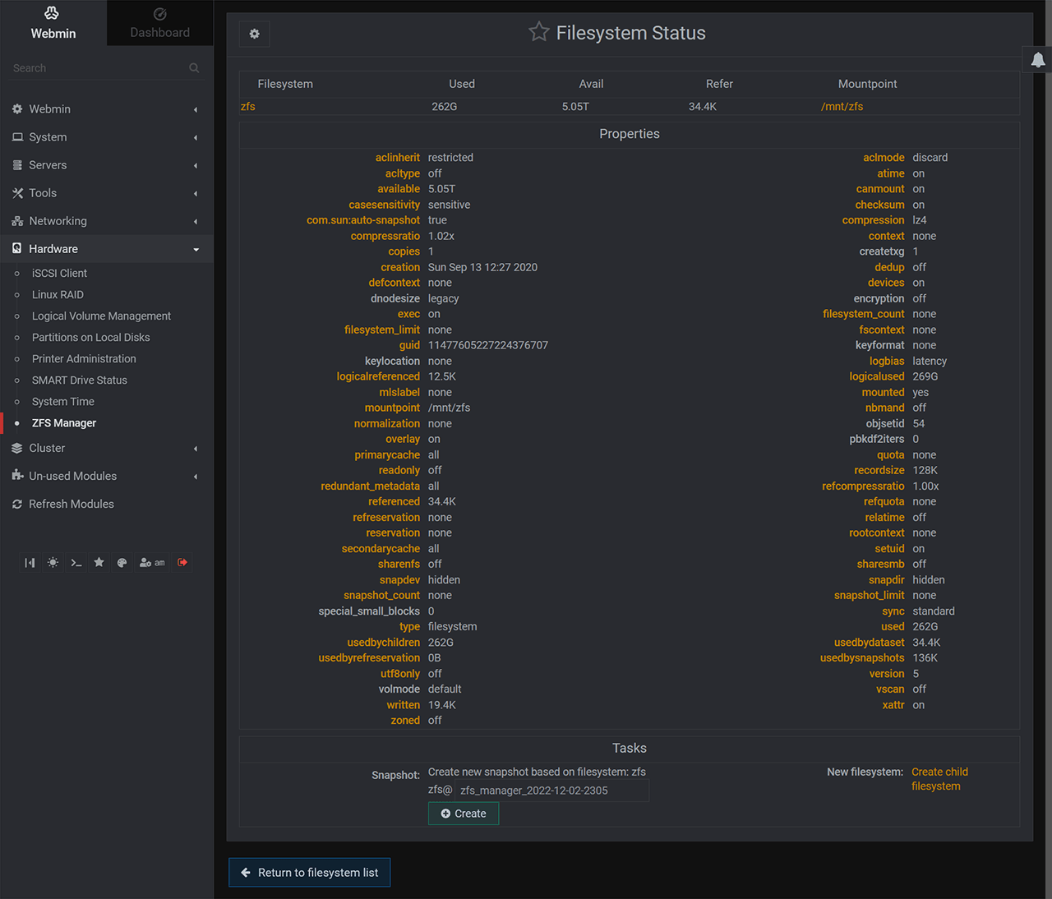Expand the Tools menu category
The width and height of the screenshot is (1052, 899).
(107, 193)
